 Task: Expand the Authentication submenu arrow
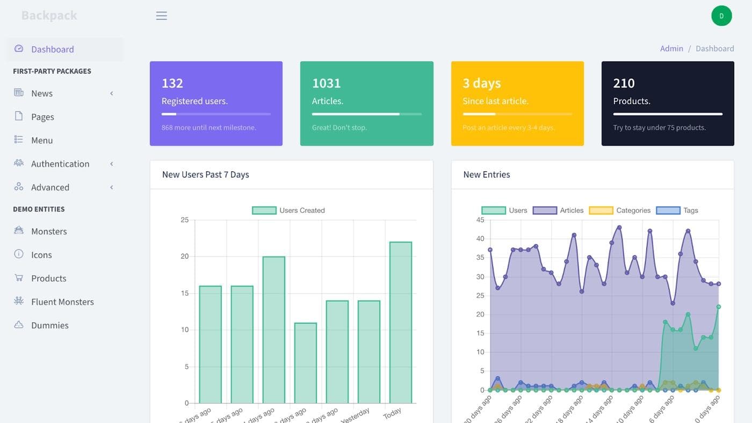(112, 164)
